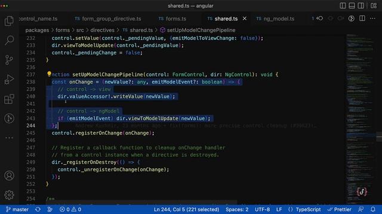Viewport: 382px width, 214px height.
Task: Click 'control._unregisterOnChange(onChange);' line
Action: (113, 169)
